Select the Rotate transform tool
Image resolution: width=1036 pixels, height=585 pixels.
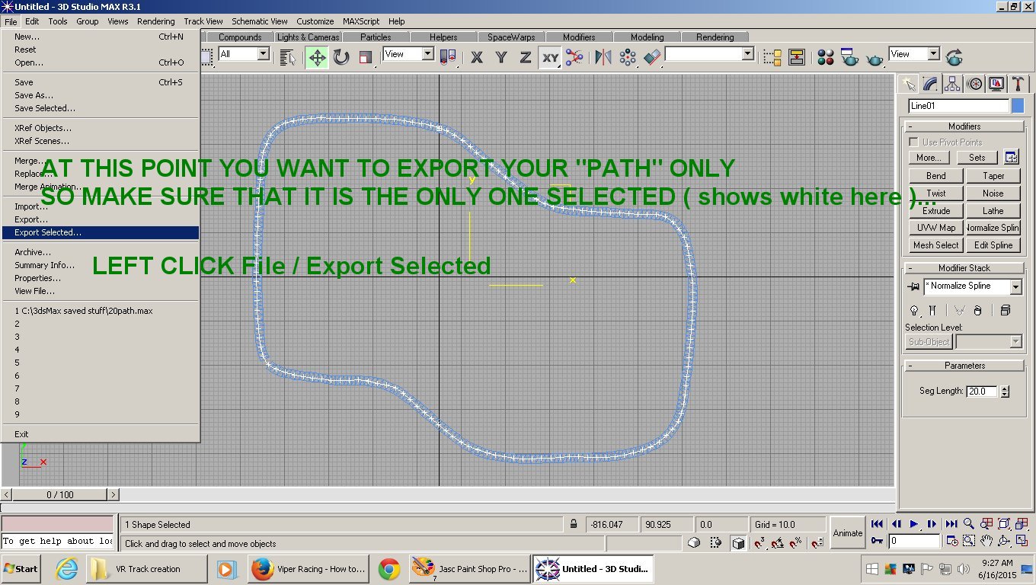pyautogui.click(x=341, y=57)
